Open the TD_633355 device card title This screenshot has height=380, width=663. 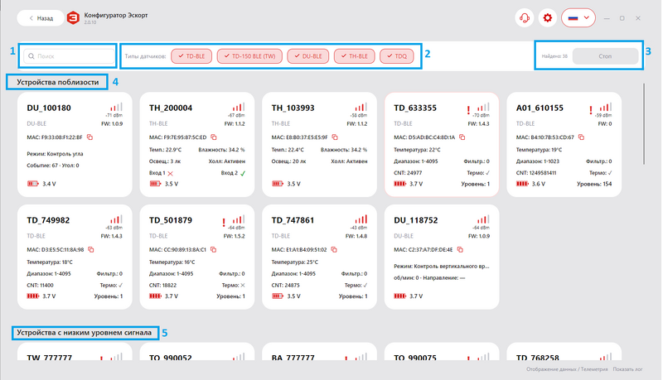(415, 108)
